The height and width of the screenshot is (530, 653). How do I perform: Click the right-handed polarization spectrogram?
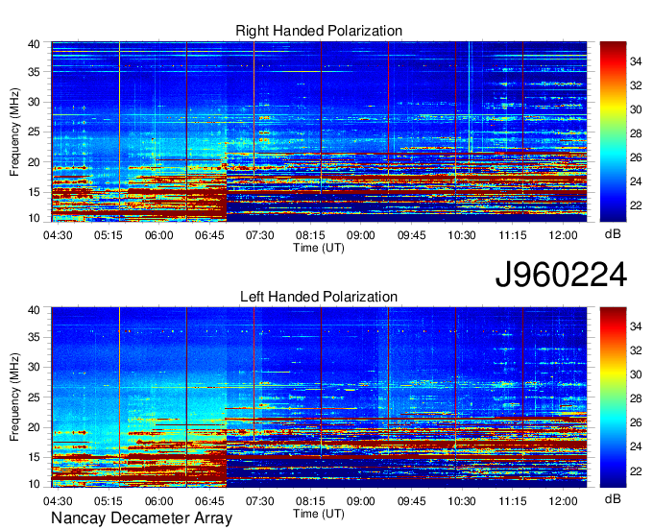coord(319,132)
